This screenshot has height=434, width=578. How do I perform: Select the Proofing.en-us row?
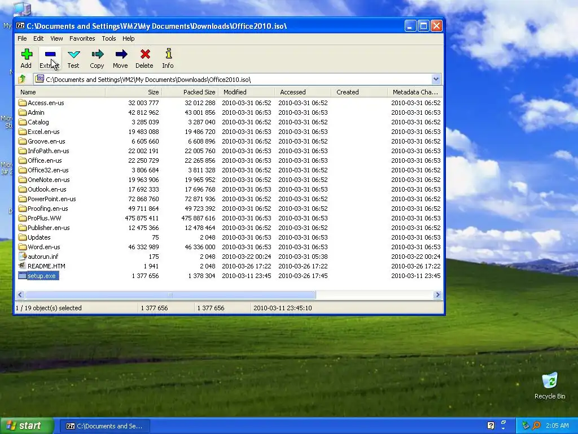[x=229, y=209]
